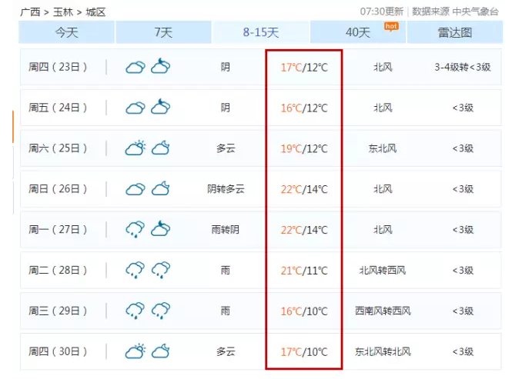This screenshot has height=379, width=522.
Task: Click daytime cloudy icon for 周四（23日）
Action: click(x=136, y=67)
